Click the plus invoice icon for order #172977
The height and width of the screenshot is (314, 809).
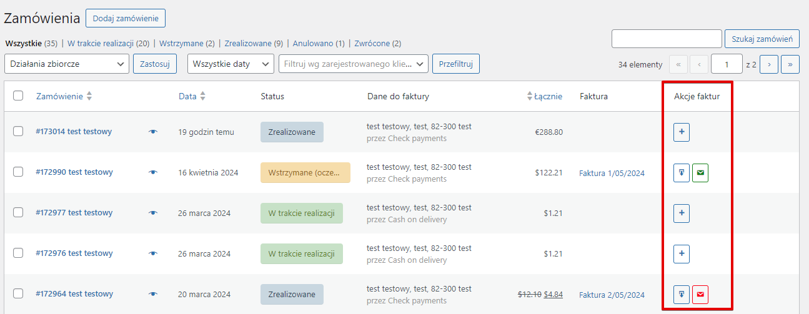[682, 213]
